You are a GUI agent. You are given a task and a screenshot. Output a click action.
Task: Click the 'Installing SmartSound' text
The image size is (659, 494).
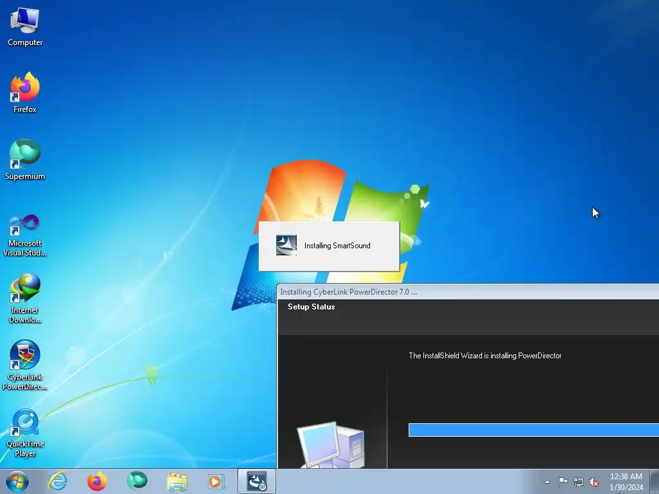(x=337, y=246)
